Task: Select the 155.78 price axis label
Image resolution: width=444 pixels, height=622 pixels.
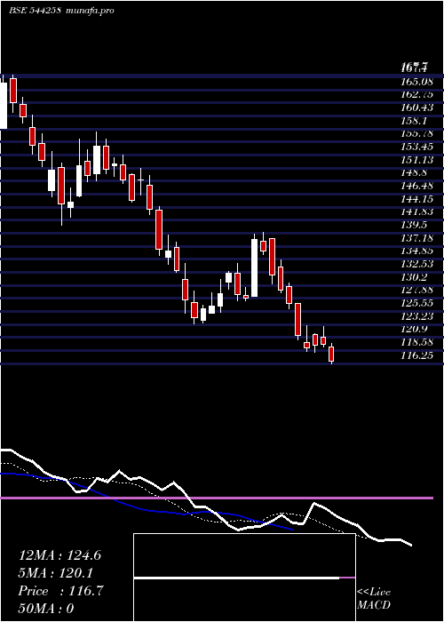Action: click(417, 133)
